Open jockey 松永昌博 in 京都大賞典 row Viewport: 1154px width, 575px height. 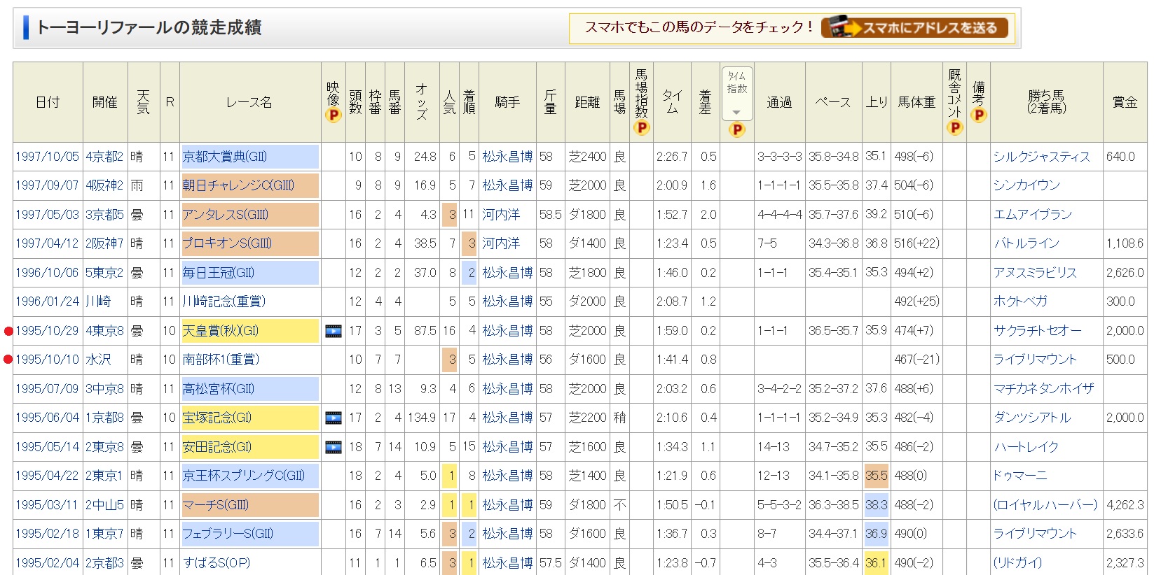(507, 157)
